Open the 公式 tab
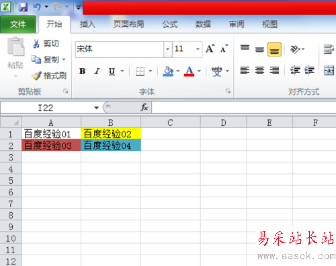Screen dimensions: 336x266 [x=170, y=24]
